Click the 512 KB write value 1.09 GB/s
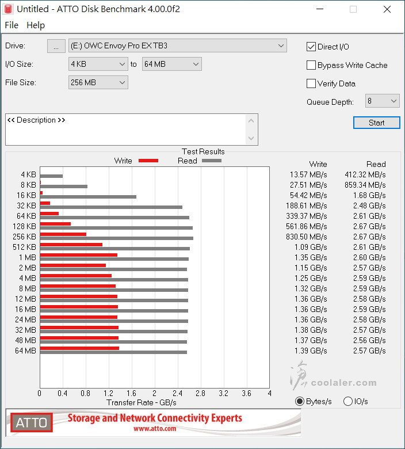The height and width of the screenshot is (449, 405). 311,247
